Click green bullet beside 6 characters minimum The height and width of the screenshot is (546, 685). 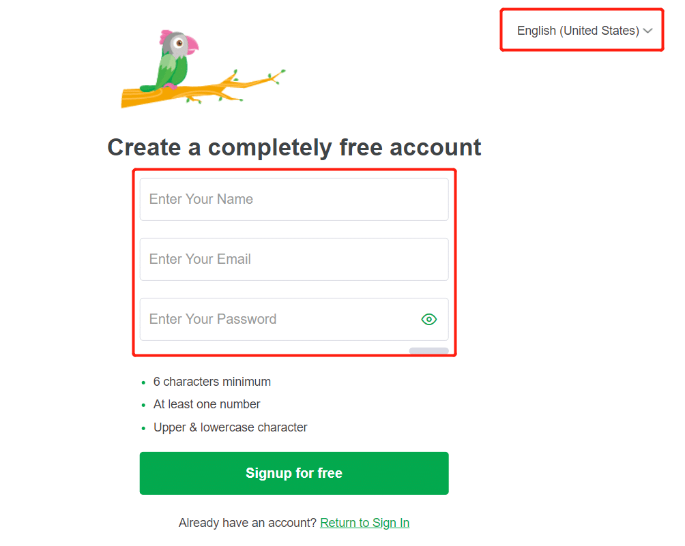coord(143,383)
